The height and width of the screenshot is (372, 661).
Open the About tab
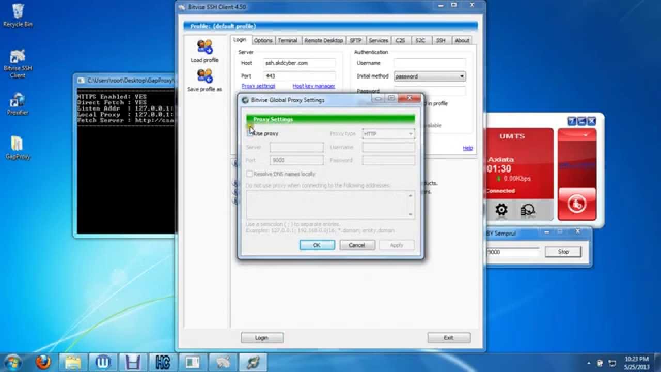(462, 40)
